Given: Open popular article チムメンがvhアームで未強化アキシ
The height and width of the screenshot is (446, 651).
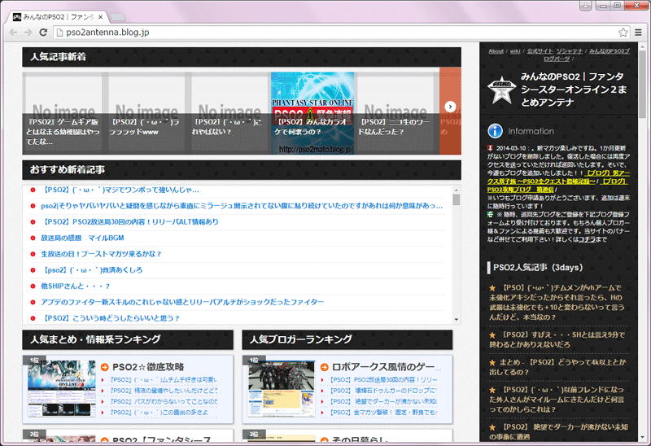Looking at the screenshot, I should [x=557, y=302].
